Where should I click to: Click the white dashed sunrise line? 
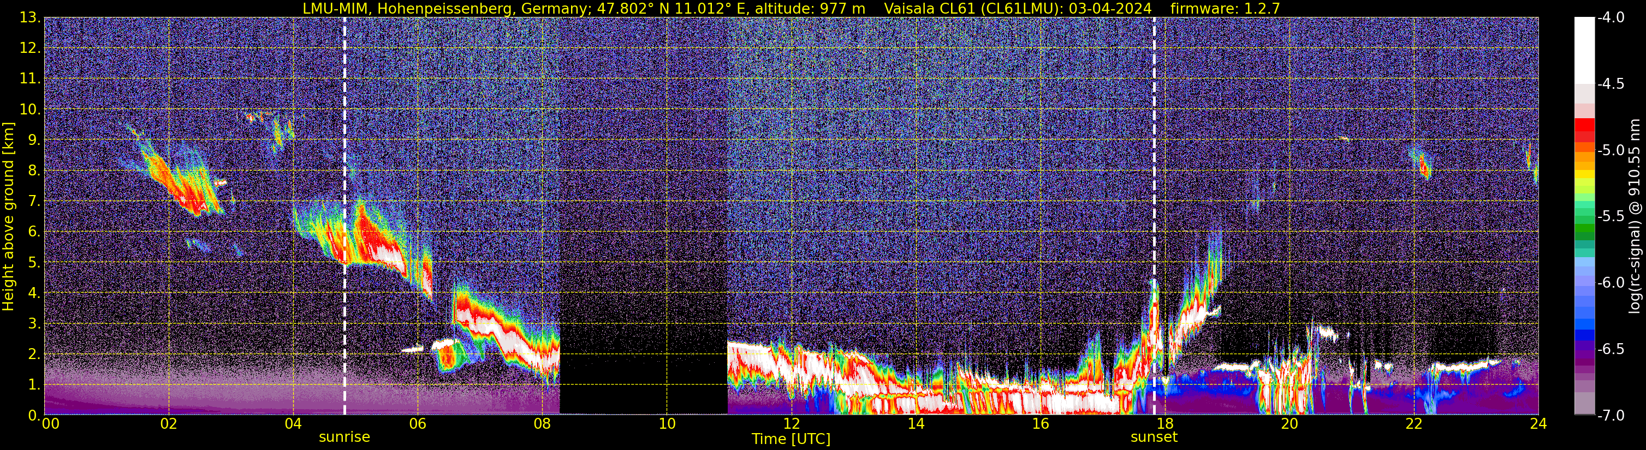[x=344, y=216]
